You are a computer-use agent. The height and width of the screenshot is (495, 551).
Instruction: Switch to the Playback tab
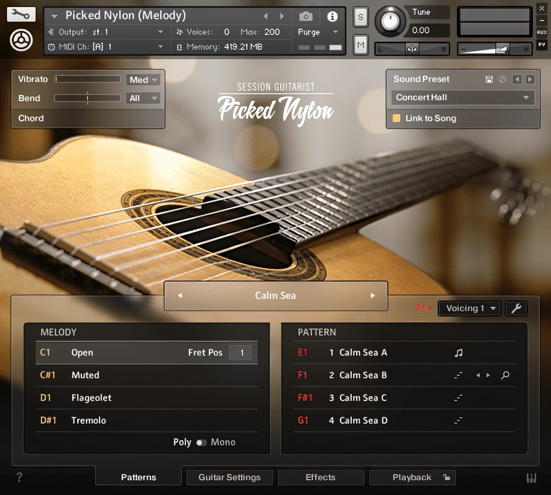(x=412, y=477)
